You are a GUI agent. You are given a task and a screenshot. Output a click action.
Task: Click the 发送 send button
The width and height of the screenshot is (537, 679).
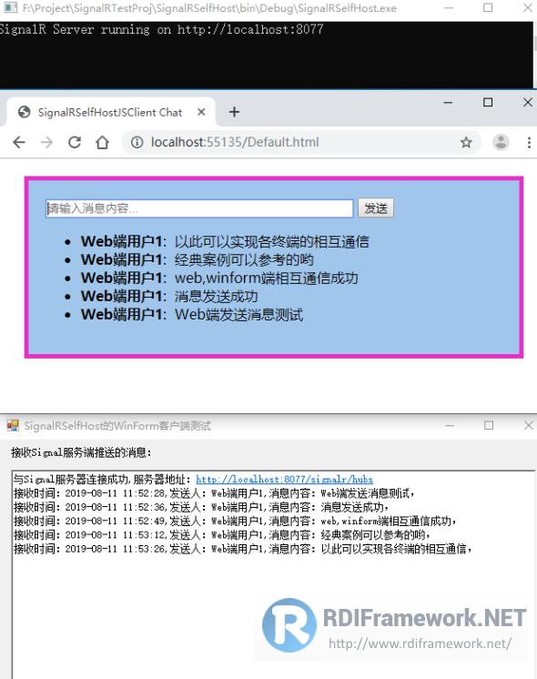pyautogui.click(x=376, y=208)
